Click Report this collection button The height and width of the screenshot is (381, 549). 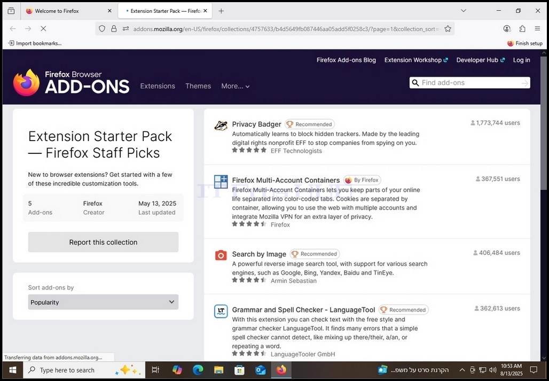(103, 242)
